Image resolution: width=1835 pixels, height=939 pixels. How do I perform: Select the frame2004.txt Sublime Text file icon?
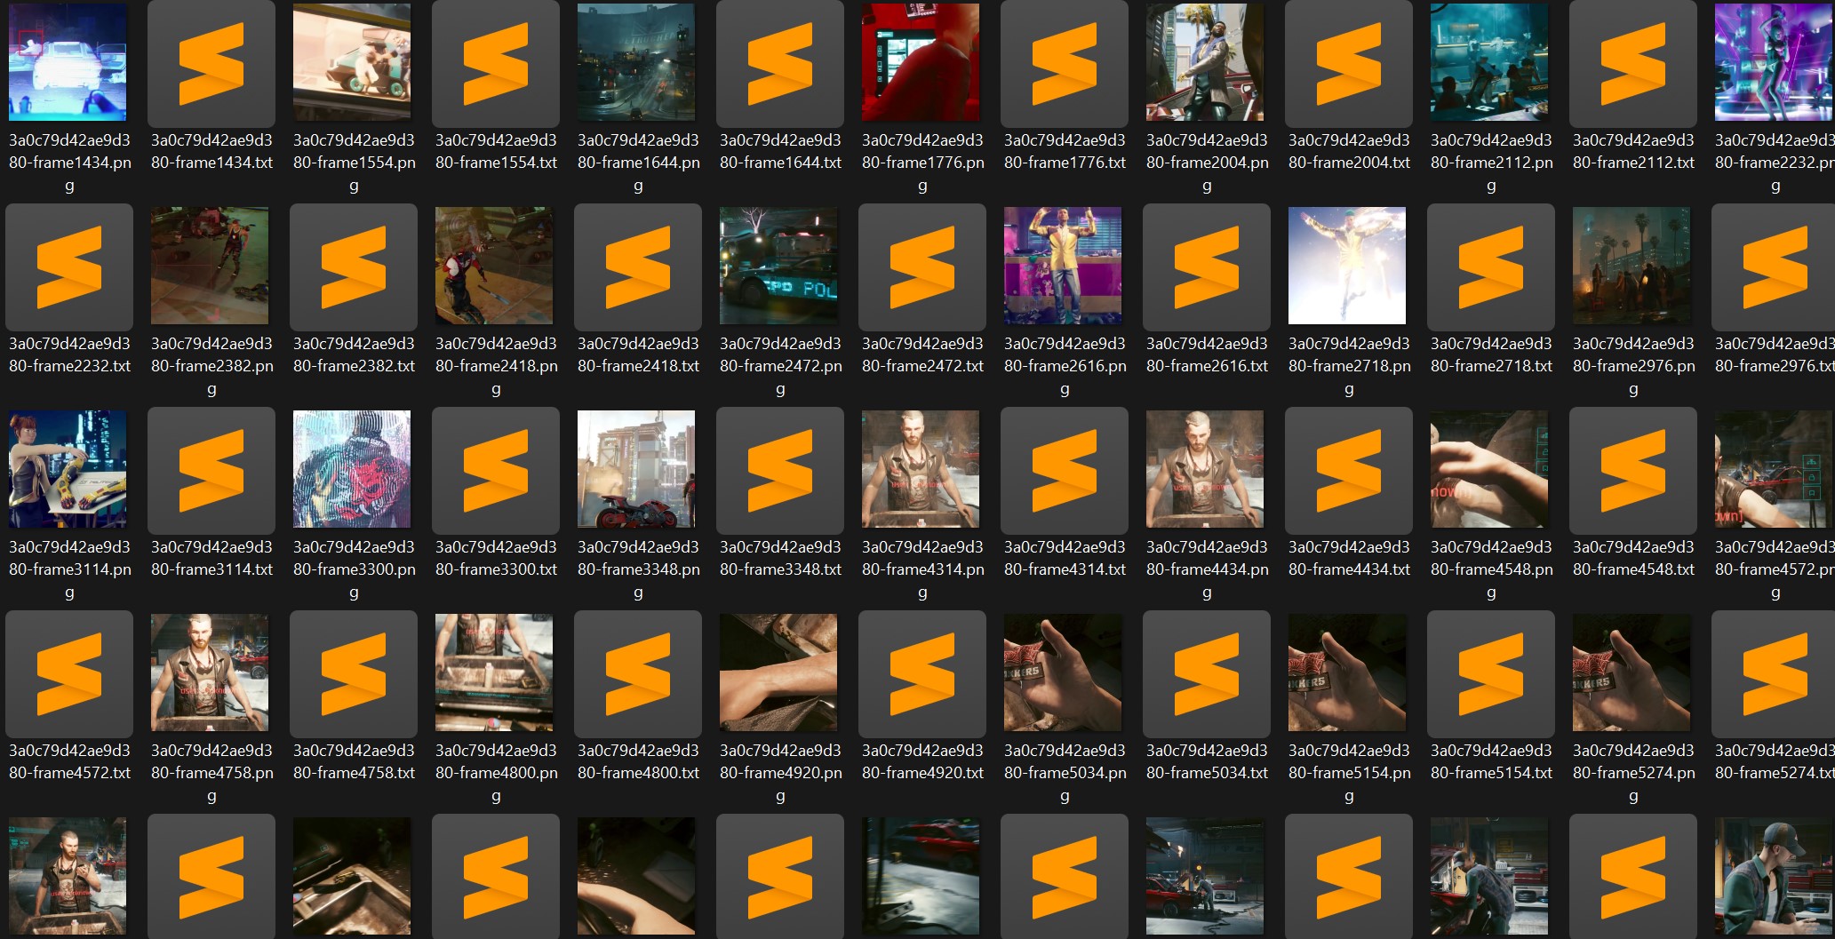pos(1349,63)
